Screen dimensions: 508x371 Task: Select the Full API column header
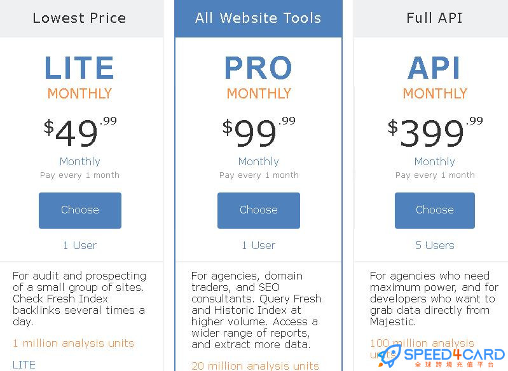click(434, 18)
